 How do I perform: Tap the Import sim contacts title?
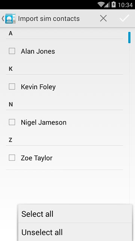tap(49, 18)
